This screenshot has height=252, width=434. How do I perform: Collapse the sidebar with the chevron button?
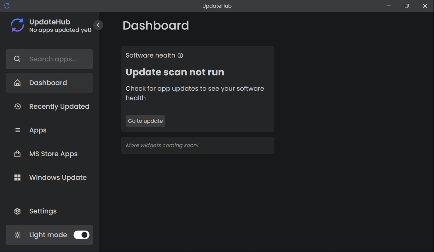[x=98, y=25]
